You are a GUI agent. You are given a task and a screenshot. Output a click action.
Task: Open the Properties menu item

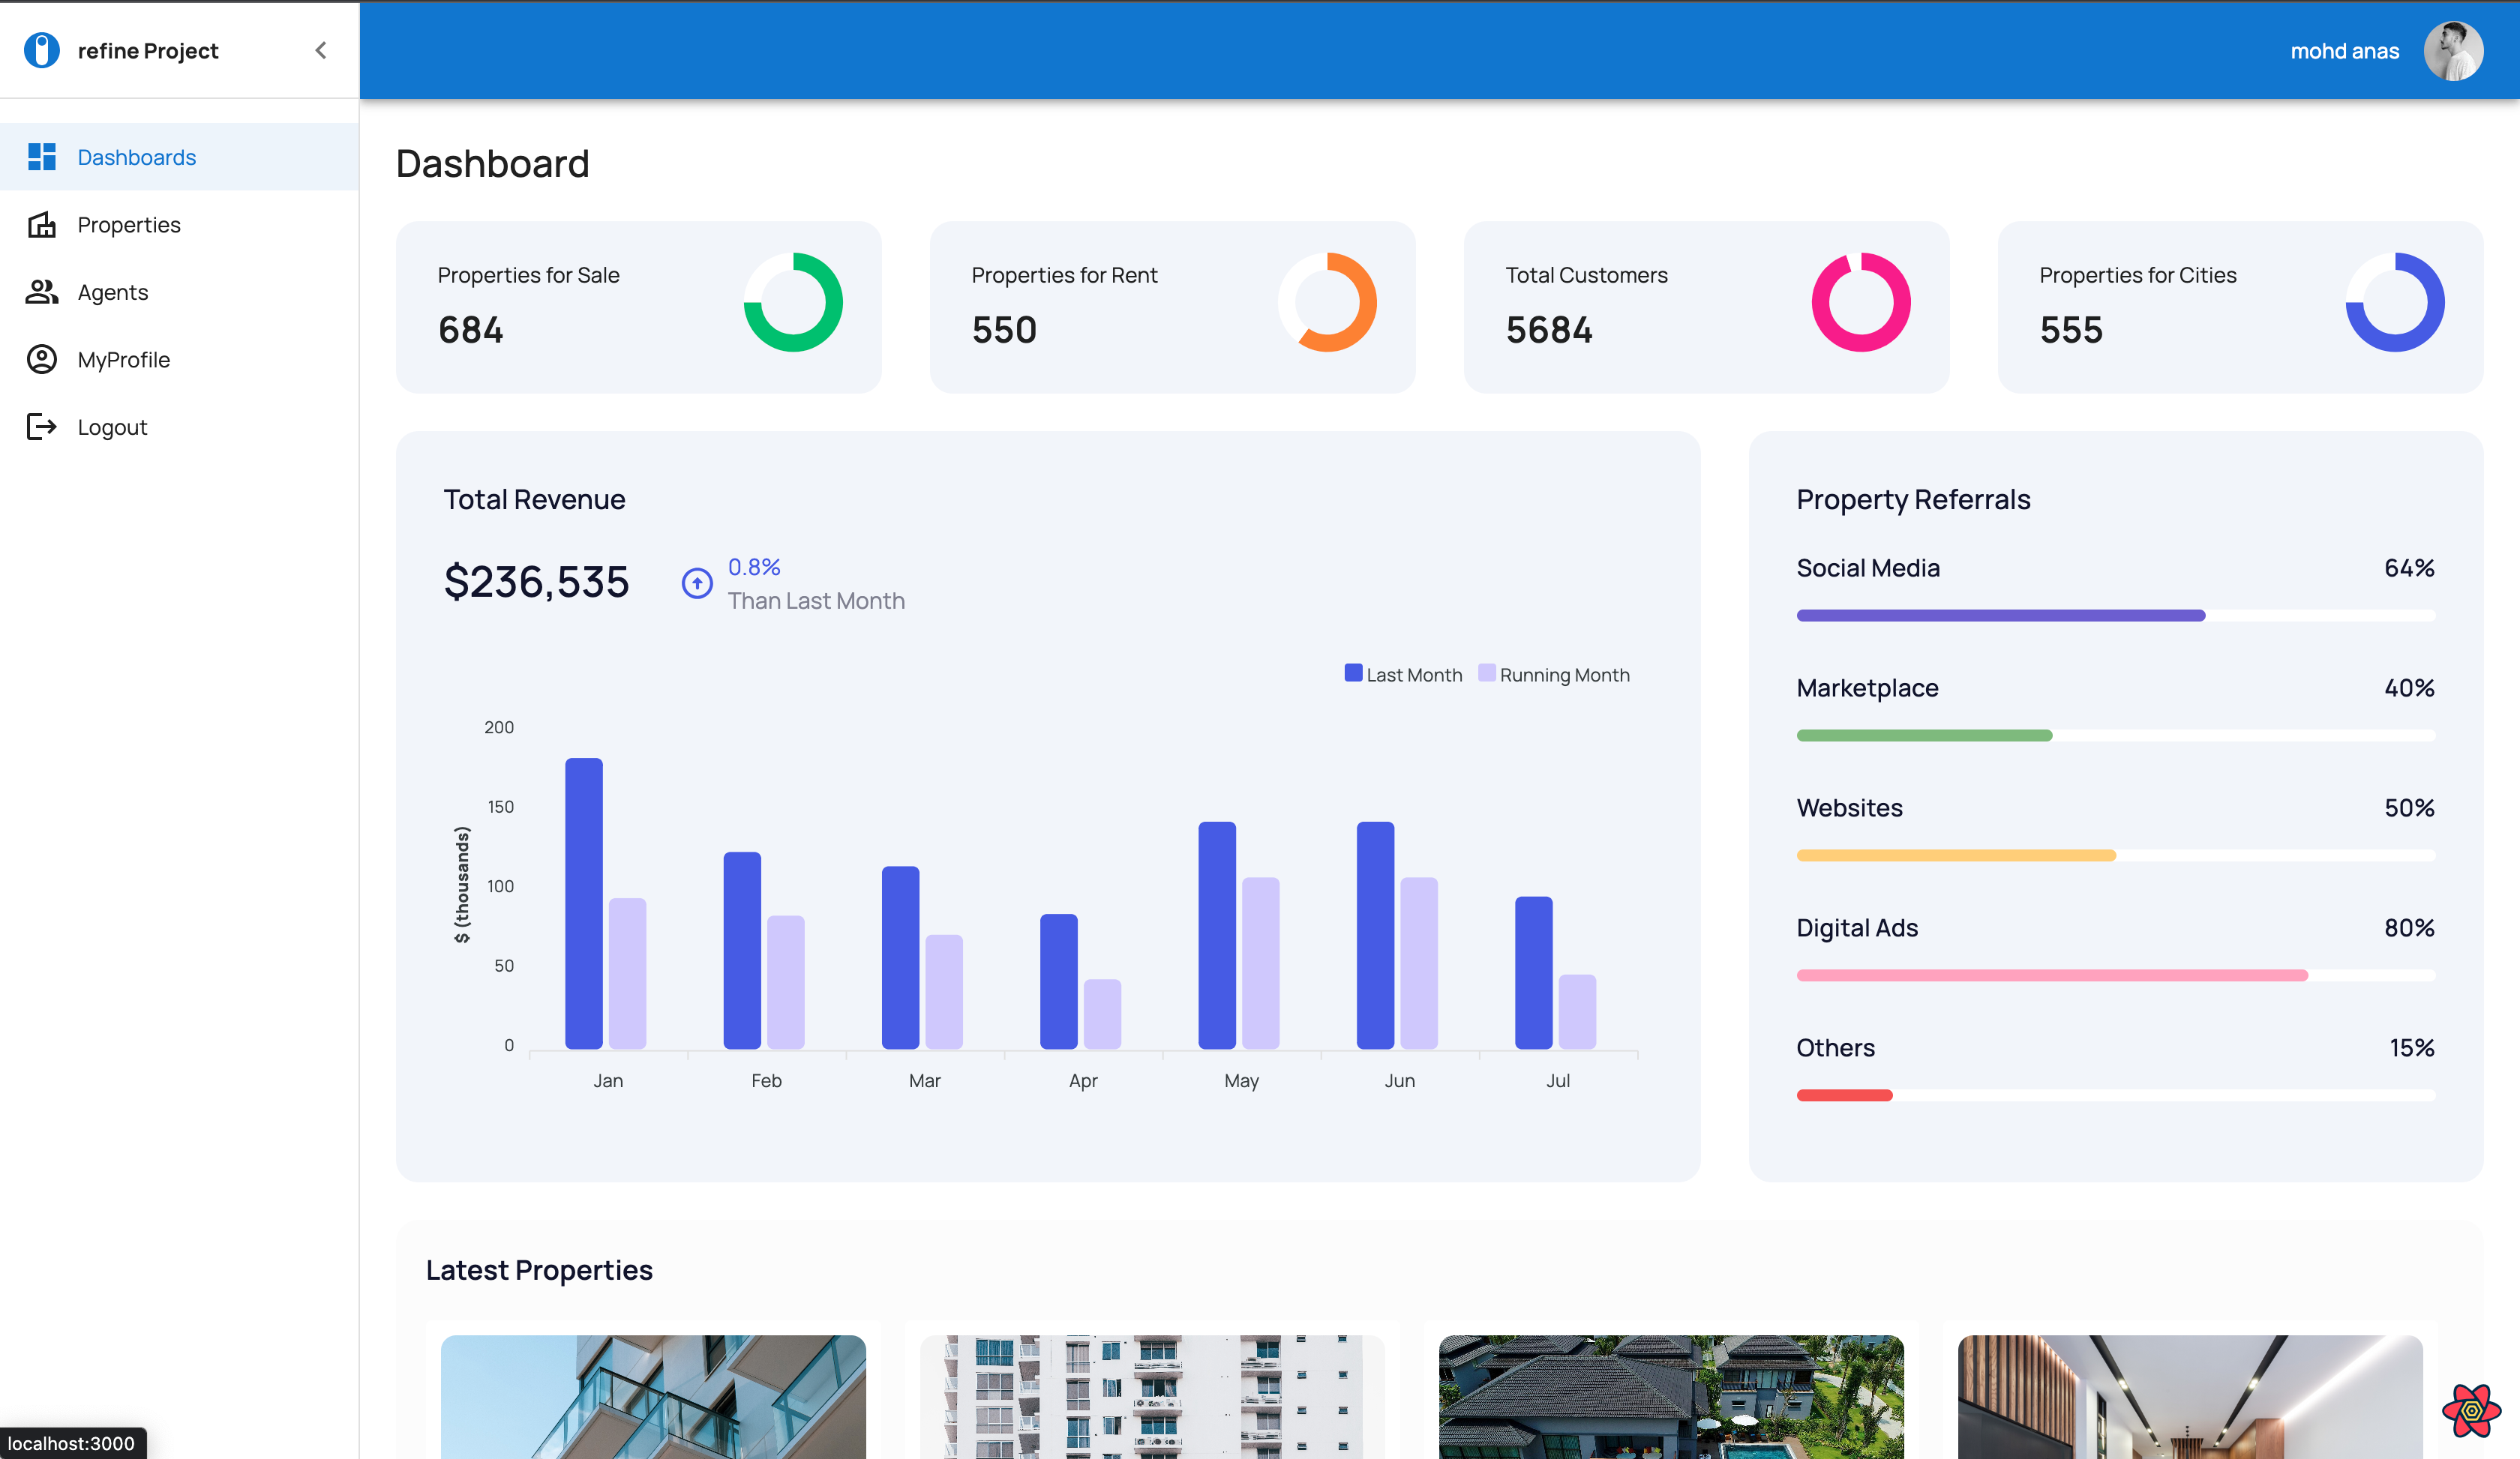click(129, 225)
